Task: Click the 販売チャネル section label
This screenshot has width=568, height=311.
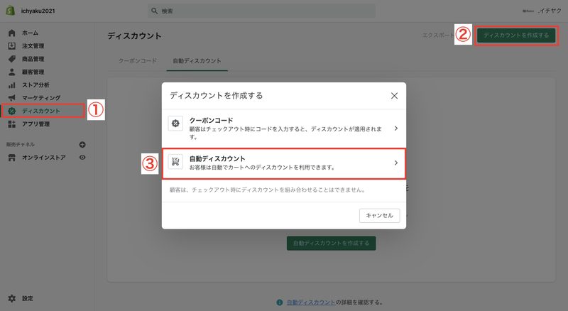Action: pos(21,145)
